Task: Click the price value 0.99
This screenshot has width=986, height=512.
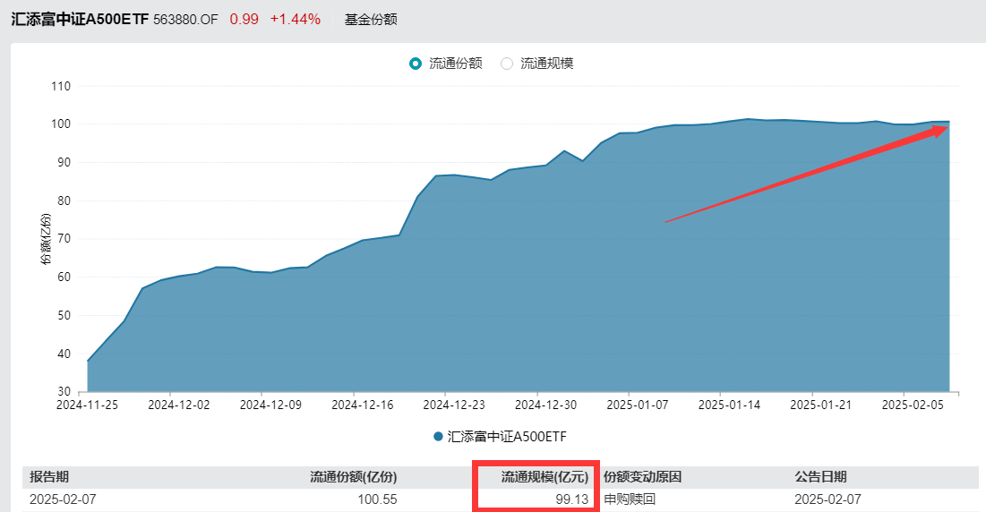Action: click(244, 20)
